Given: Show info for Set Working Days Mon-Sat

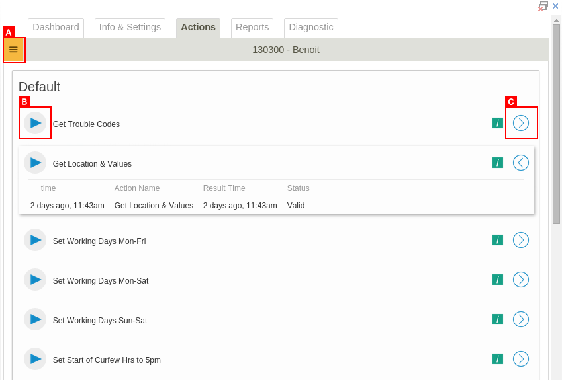Looking at the screenshot, I should click(498, 280).
